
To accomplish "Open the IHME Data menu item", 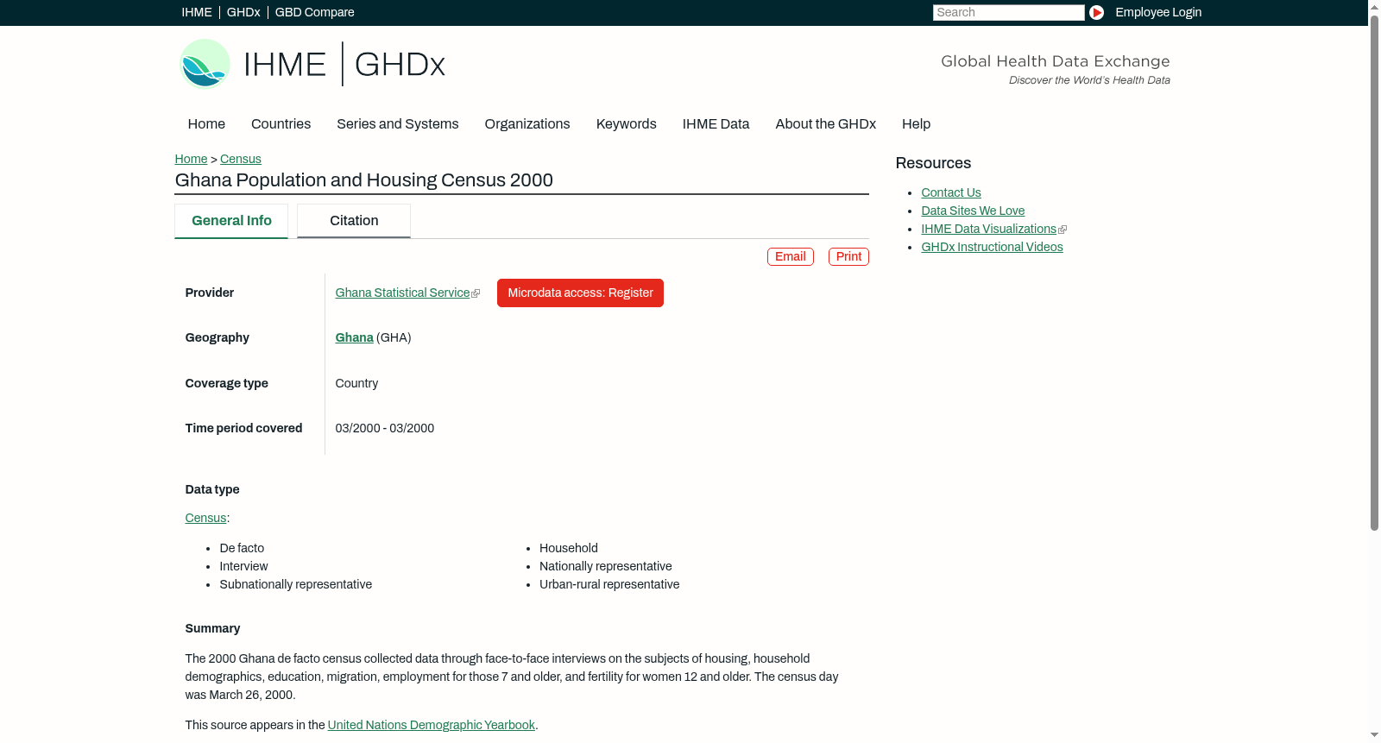I will 716,123.
